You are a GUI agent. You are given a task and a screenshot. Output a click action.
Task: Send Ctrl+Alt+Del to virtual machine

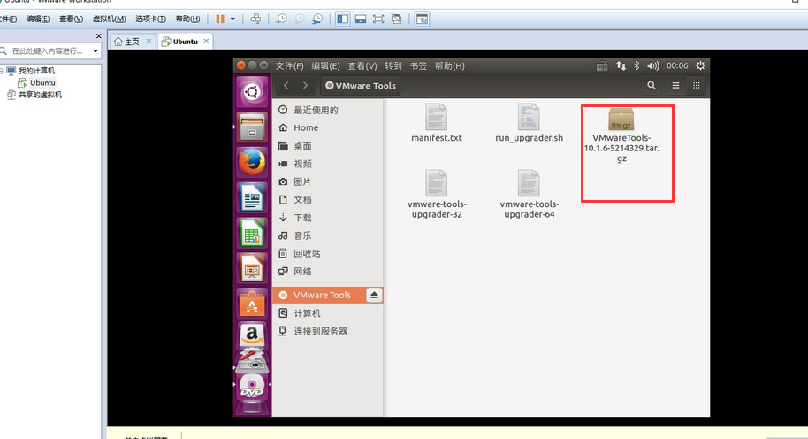255,19
